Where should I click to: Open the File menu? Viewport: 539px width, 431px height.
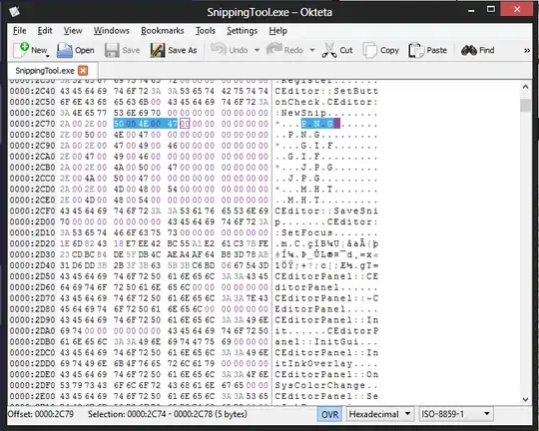point(20,31)
